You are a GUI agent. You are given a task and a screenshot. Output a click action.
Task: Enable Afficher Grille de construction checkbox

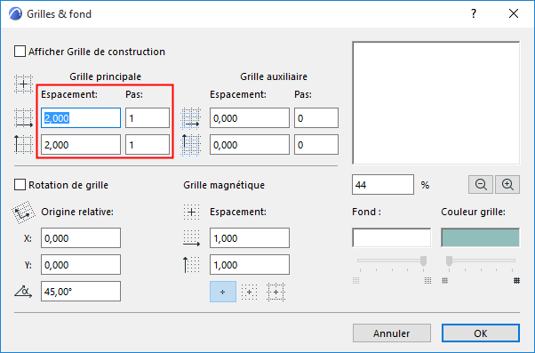[x=20, y=52]
